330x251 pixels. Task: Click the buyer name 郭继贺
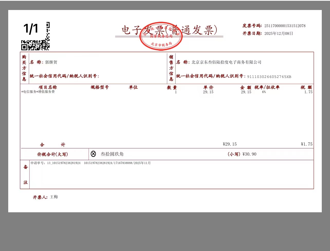coord(51,62)
